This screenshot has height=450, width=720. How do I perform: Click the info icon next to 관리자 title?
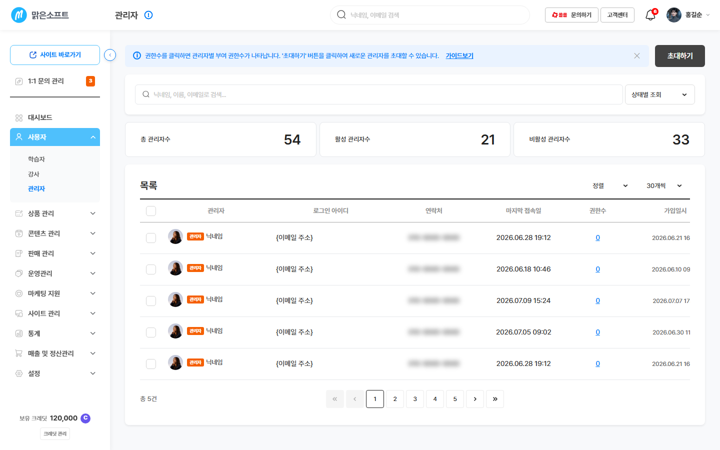coord(148,15)
